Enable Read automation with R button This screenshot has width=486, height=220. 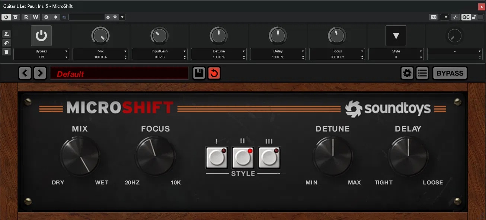26,17
